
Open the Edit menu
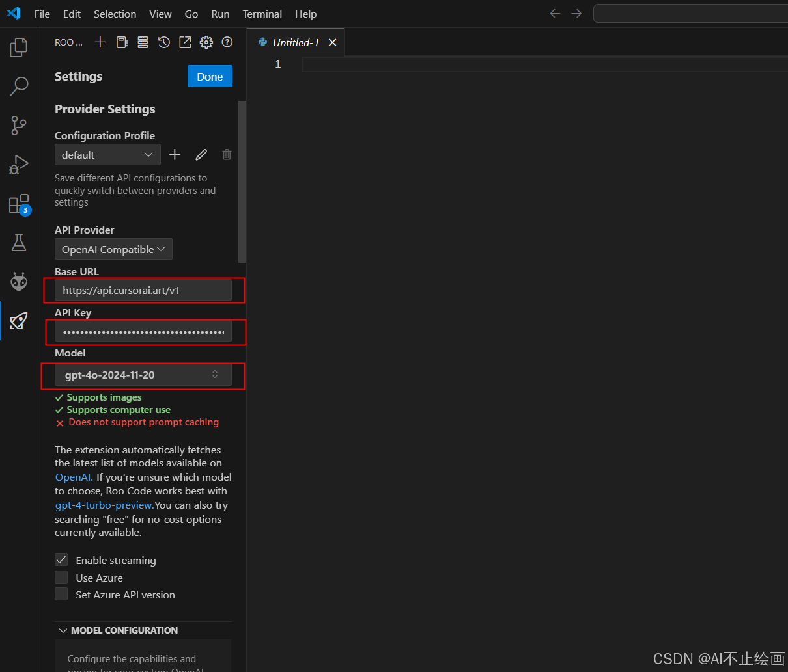coord(72,14)
